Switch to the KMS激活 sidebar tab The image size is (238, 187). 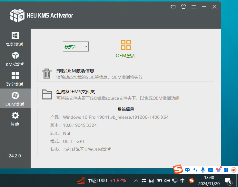15,59
